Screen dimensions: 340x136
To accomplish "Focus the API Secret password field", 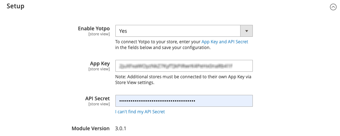I will (184, 101).
